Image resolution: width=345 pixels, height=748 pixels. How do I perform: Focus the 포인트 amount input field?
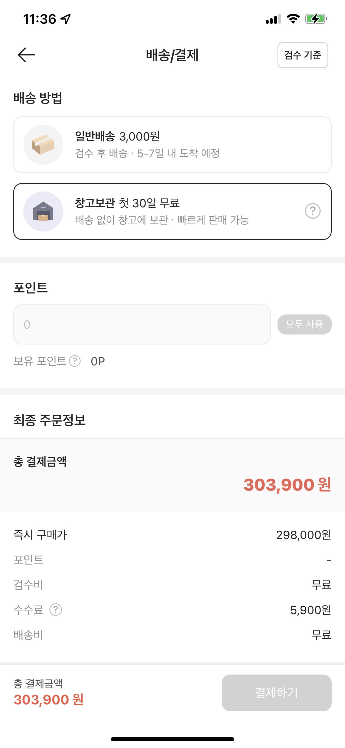point(142,324)
